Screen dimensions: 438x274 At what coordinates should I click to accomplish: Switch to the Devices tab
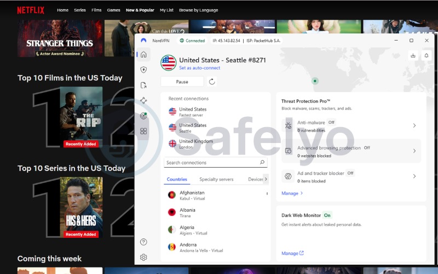pyautogui.click(x=255, y=179)
